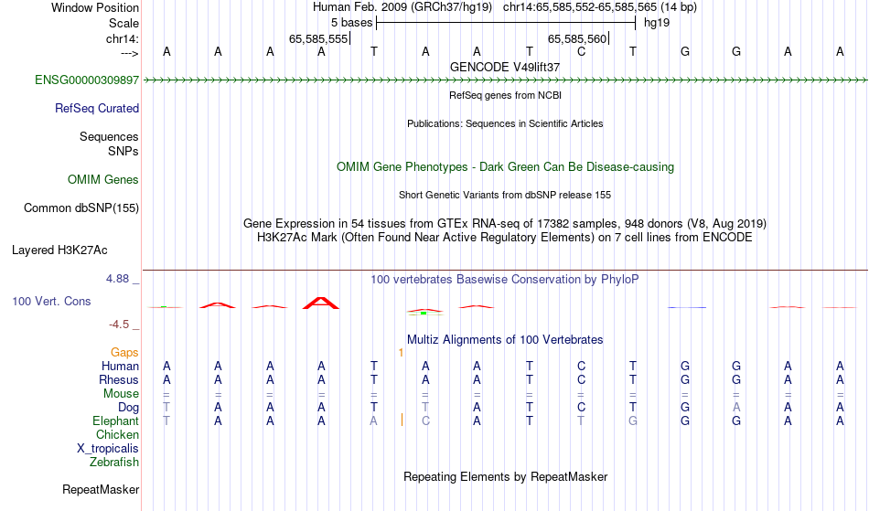Click the 5 bases scale bar

click(x=506, y=23)
